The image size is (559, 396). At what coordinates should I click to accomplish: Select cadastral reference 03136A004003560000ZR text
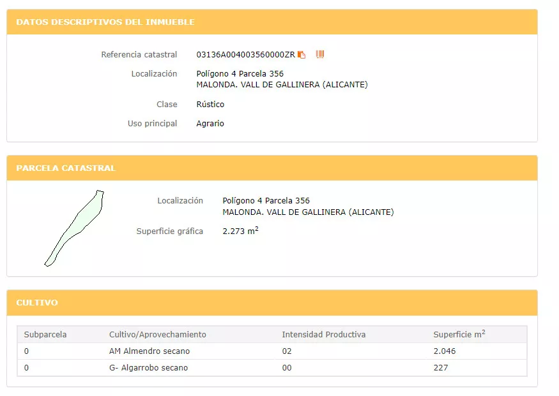pyautogui.click(x=245, y=55)
